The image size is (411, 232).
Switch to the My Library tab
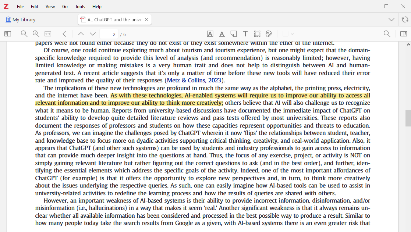pos(21,20)
